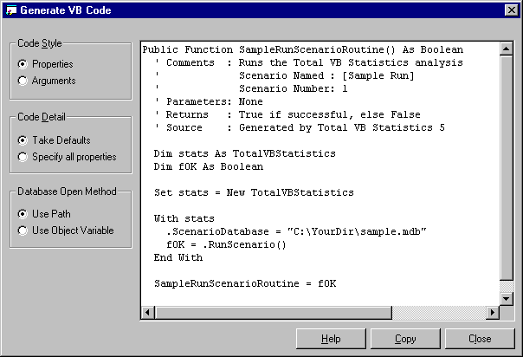Click the 'SampleRunScenarioRoutine = fOK' line
Viewport: 523px width, 357px height.
click(245, 284)
